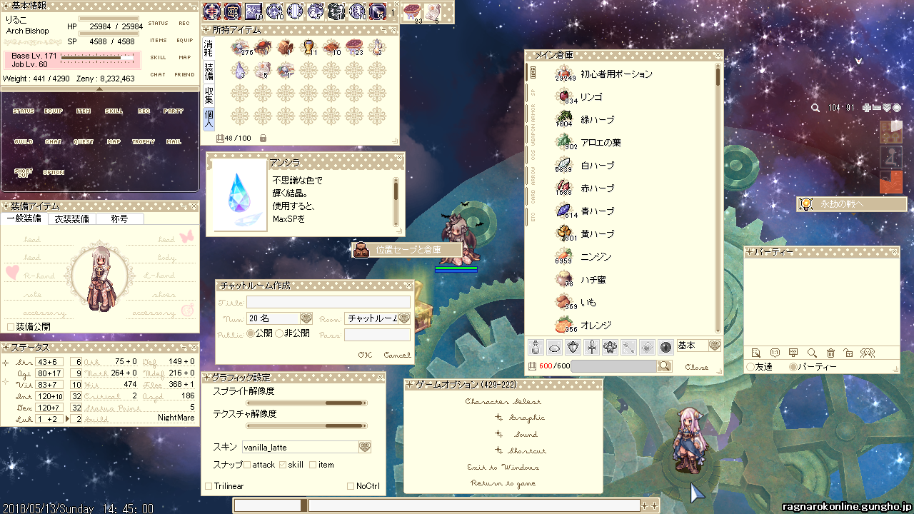Click the storage search magnifier button

tap(665, 366)
